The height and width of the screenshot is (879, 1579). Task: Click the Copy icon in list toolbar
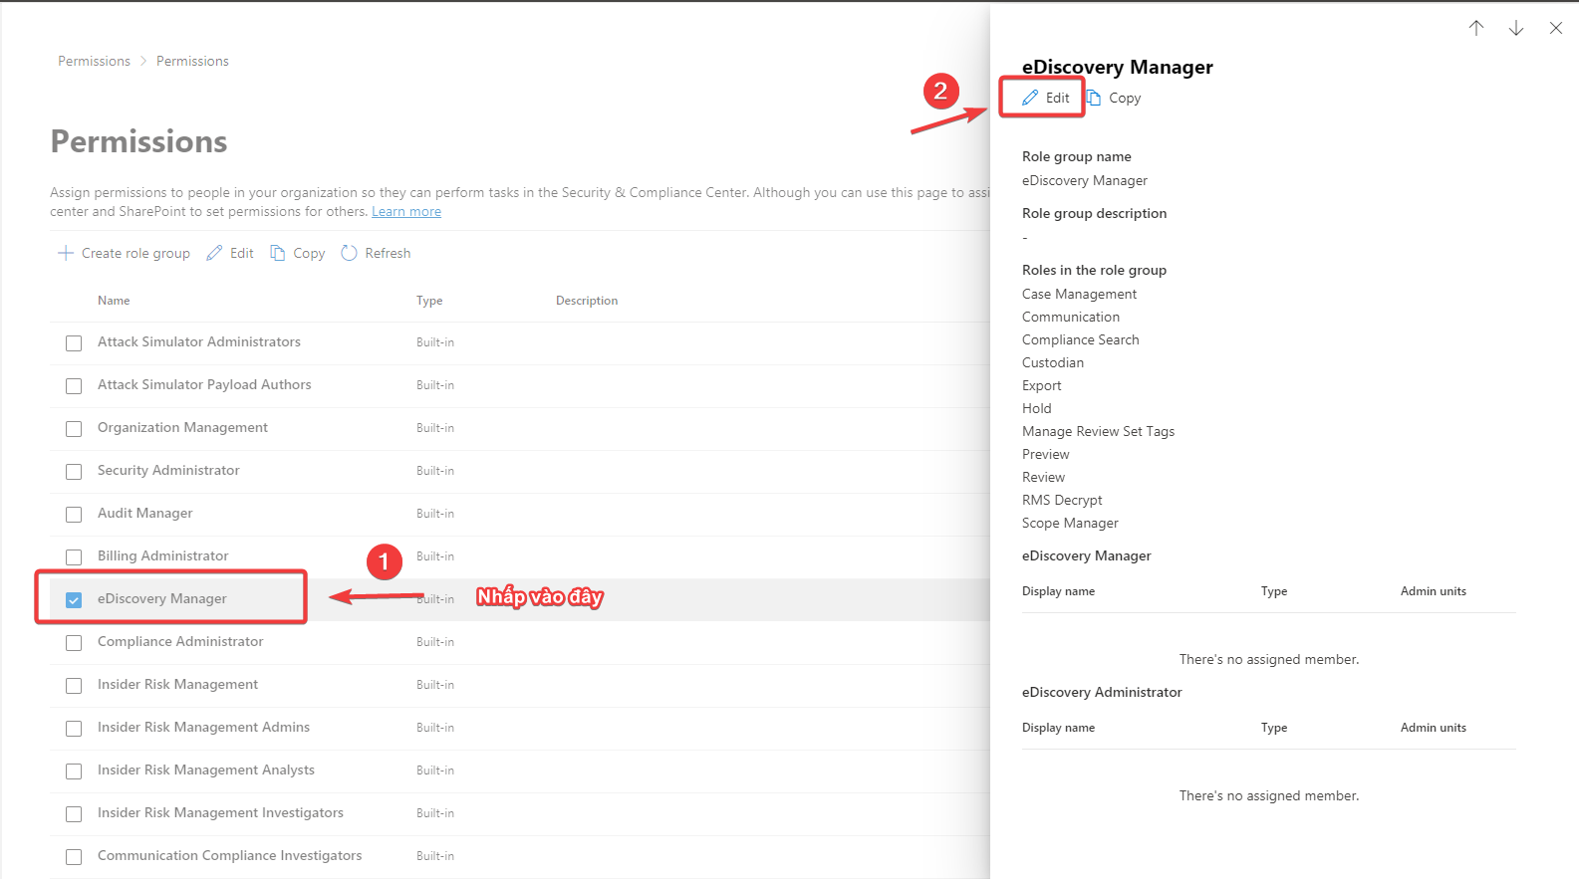click(278, 253)
